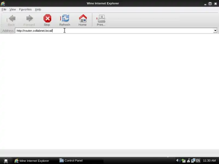Maximize the Wine Internet Explorer window
The height and width of the screenshot is (164, 219).
[210, 4]
